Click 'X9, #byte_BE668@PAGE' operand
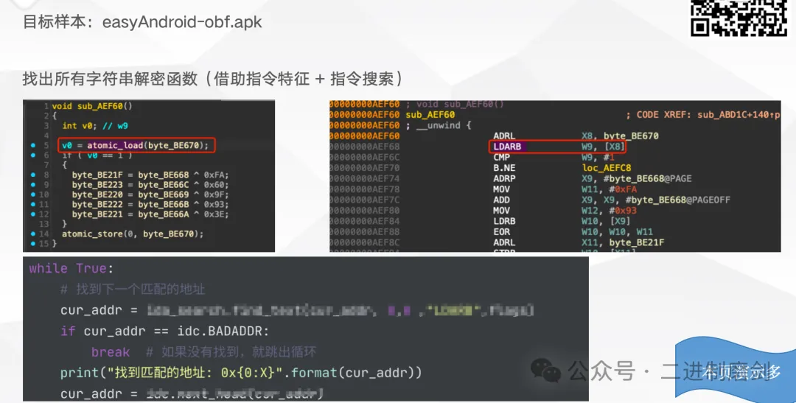 pos(637,178)
